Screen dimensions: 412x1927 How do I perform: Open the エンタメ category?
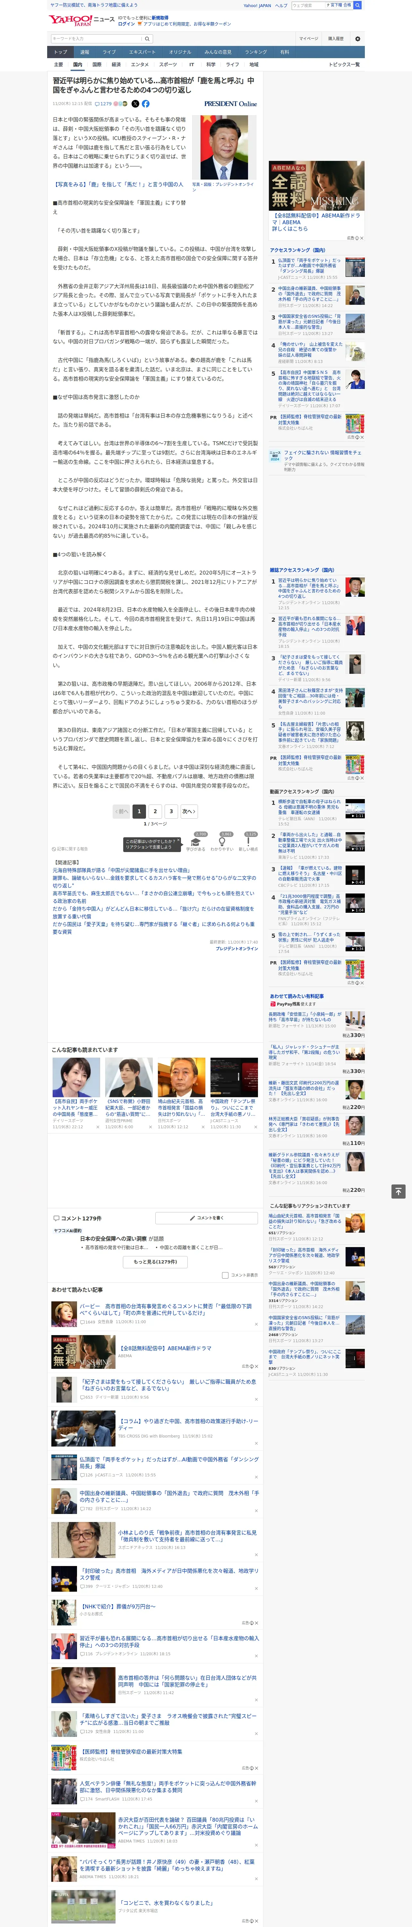pyautogui.click(x=140, y=64)
